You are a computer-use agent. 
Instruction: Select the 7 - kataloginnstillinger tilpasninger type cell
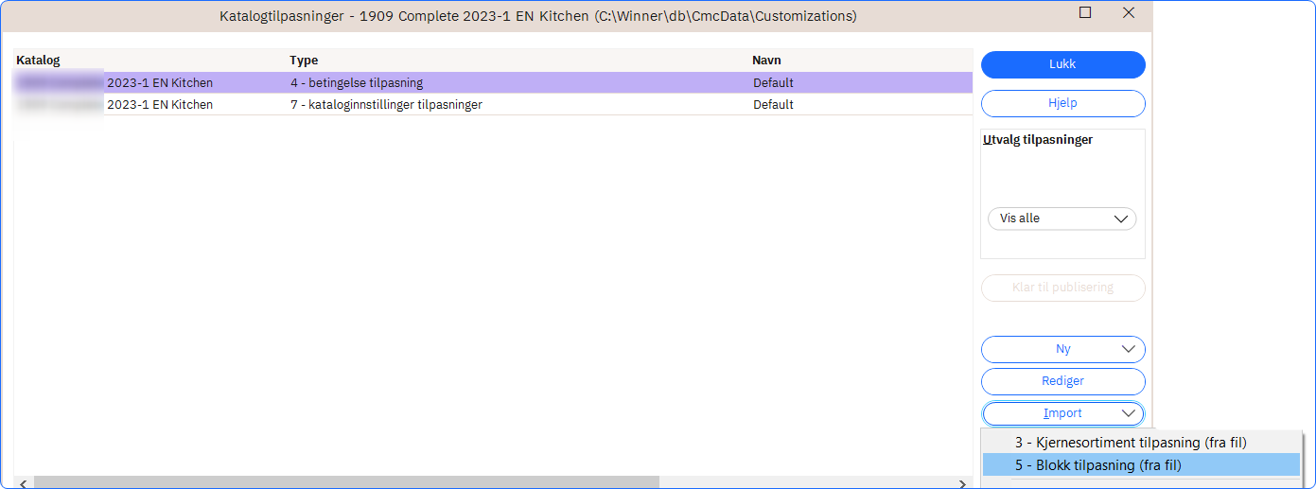(386, 105)
